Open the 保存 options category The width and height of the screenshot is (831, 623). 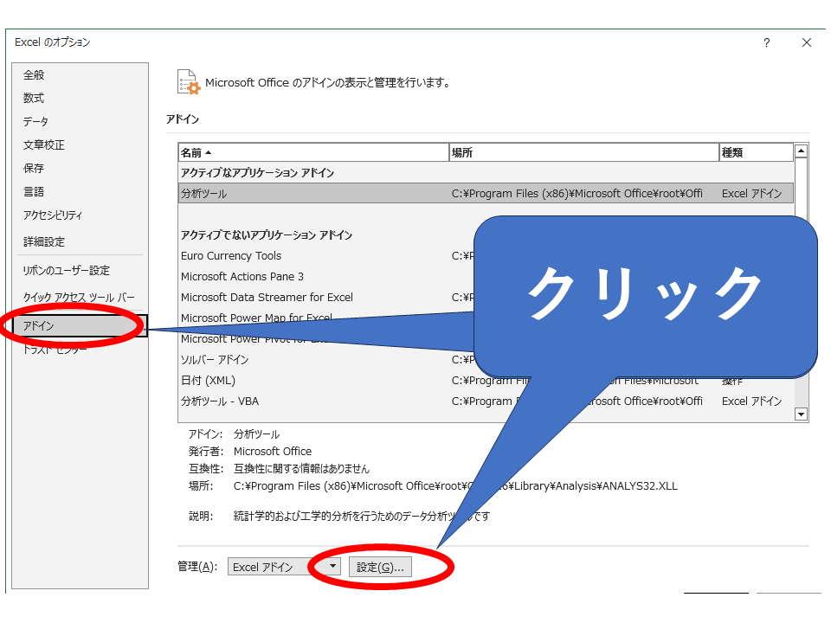34,169
